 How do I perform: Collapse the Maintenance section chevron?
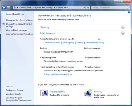(123, 33)
